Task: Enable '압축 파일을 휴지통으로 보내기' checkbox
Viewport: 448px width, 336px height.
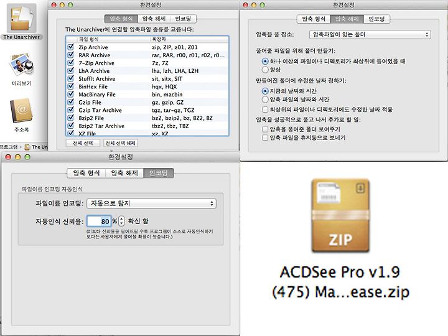Action: tap(265, 138)
